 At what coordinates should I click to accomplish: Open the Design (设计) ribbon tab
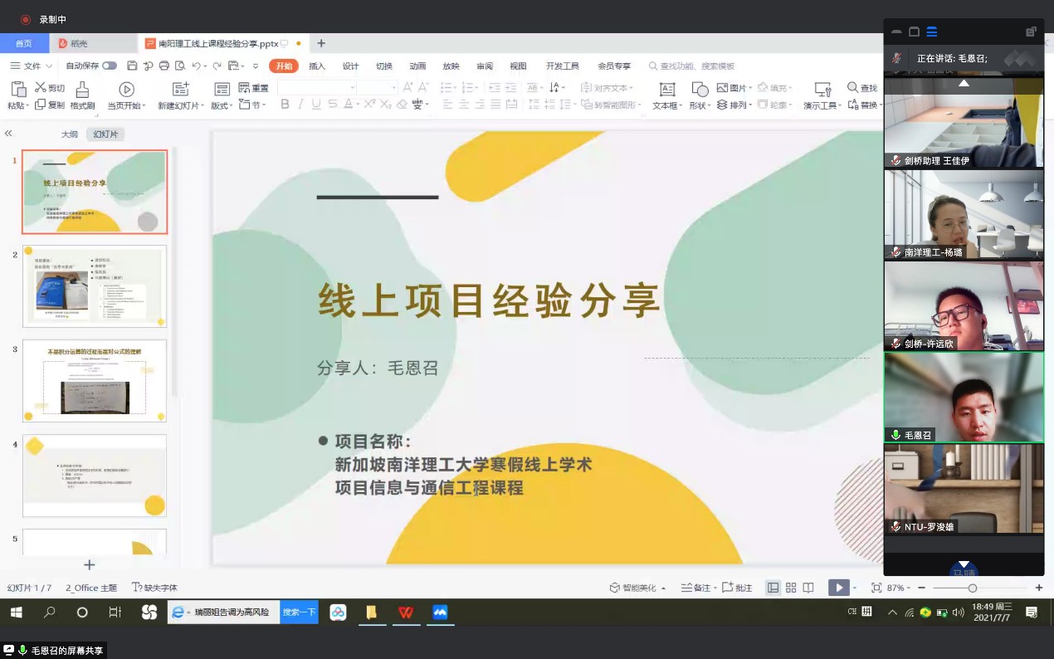click(350, 66)
